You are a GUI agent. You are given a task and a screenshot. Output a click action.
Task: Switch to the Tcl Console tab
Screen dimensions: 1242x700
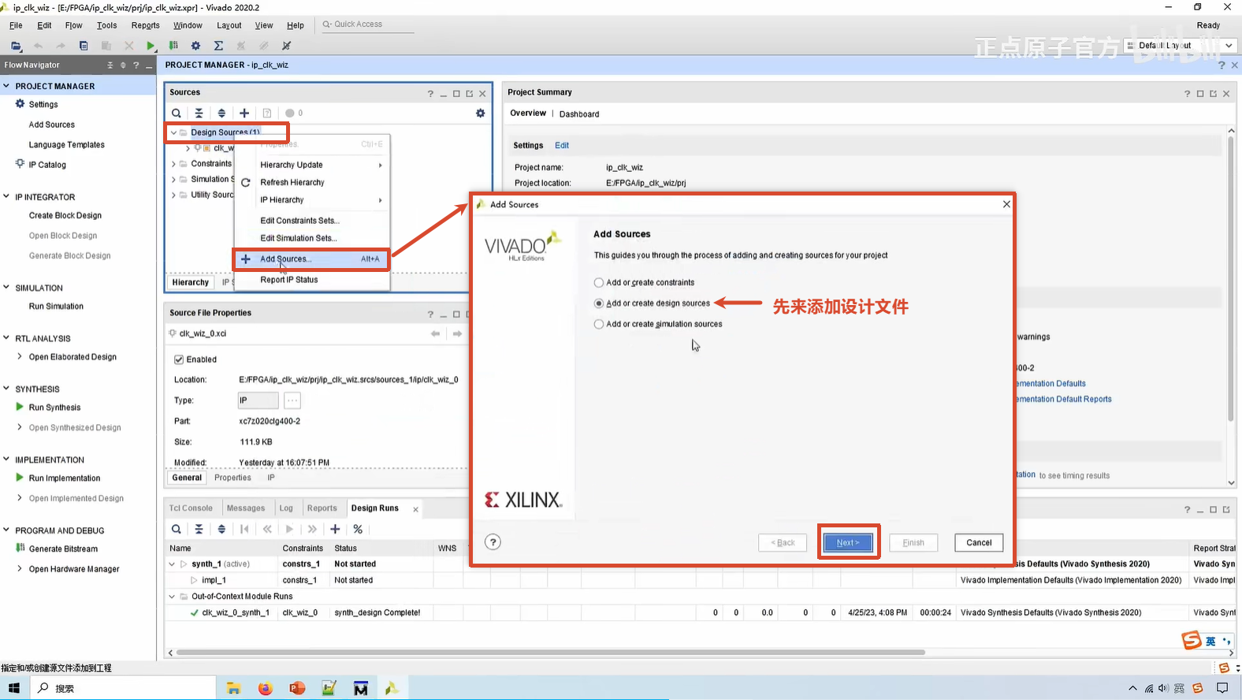(191, 508)
